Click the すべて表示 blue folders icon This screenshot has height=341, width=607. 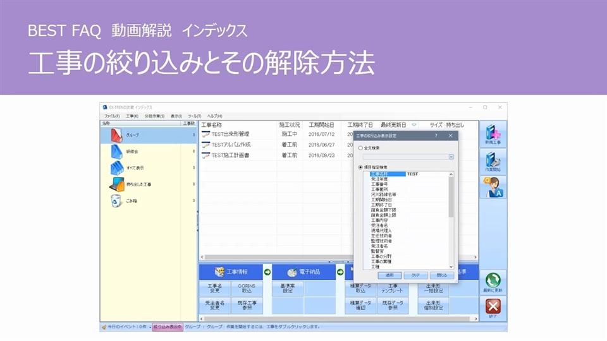tap(118, 168)
